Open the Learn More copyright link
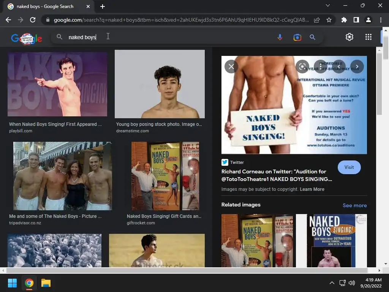This screenshot has height=292, width=389. pyautogui.click(x=312, y=189)
